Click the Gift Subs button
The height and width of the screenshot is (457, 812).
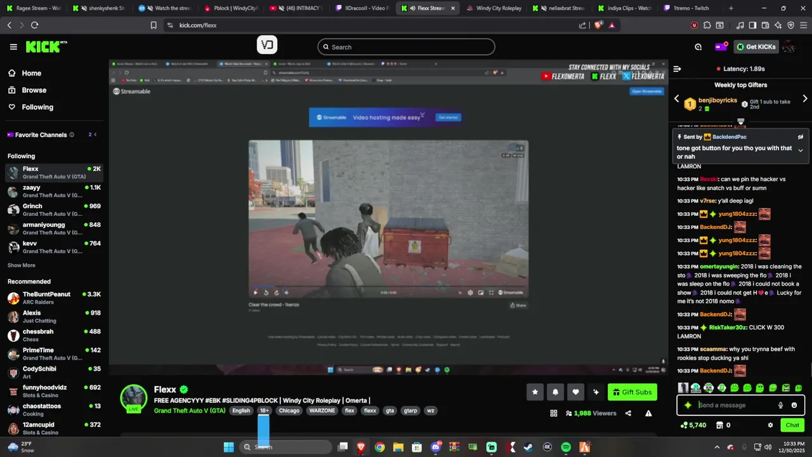632,392
